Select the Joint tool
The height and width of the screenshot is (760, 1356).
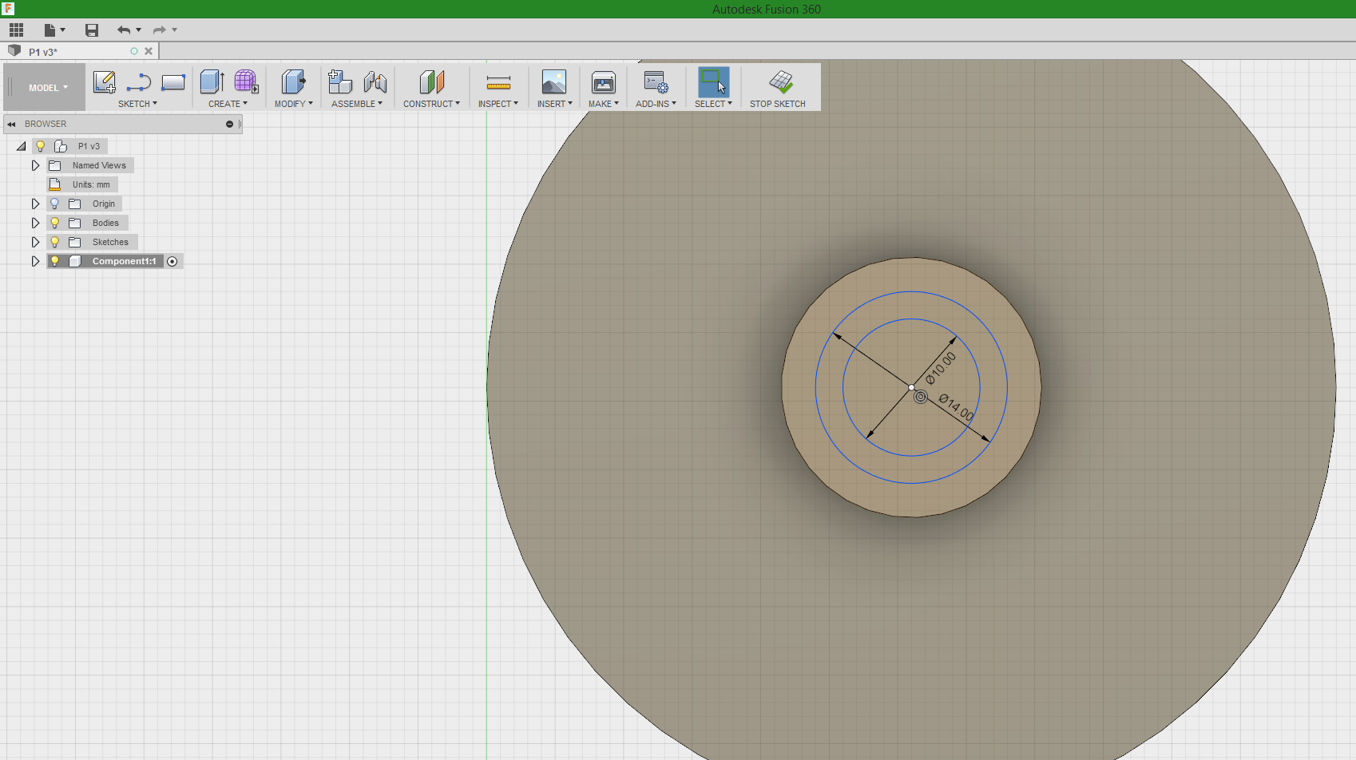point(375,81)
